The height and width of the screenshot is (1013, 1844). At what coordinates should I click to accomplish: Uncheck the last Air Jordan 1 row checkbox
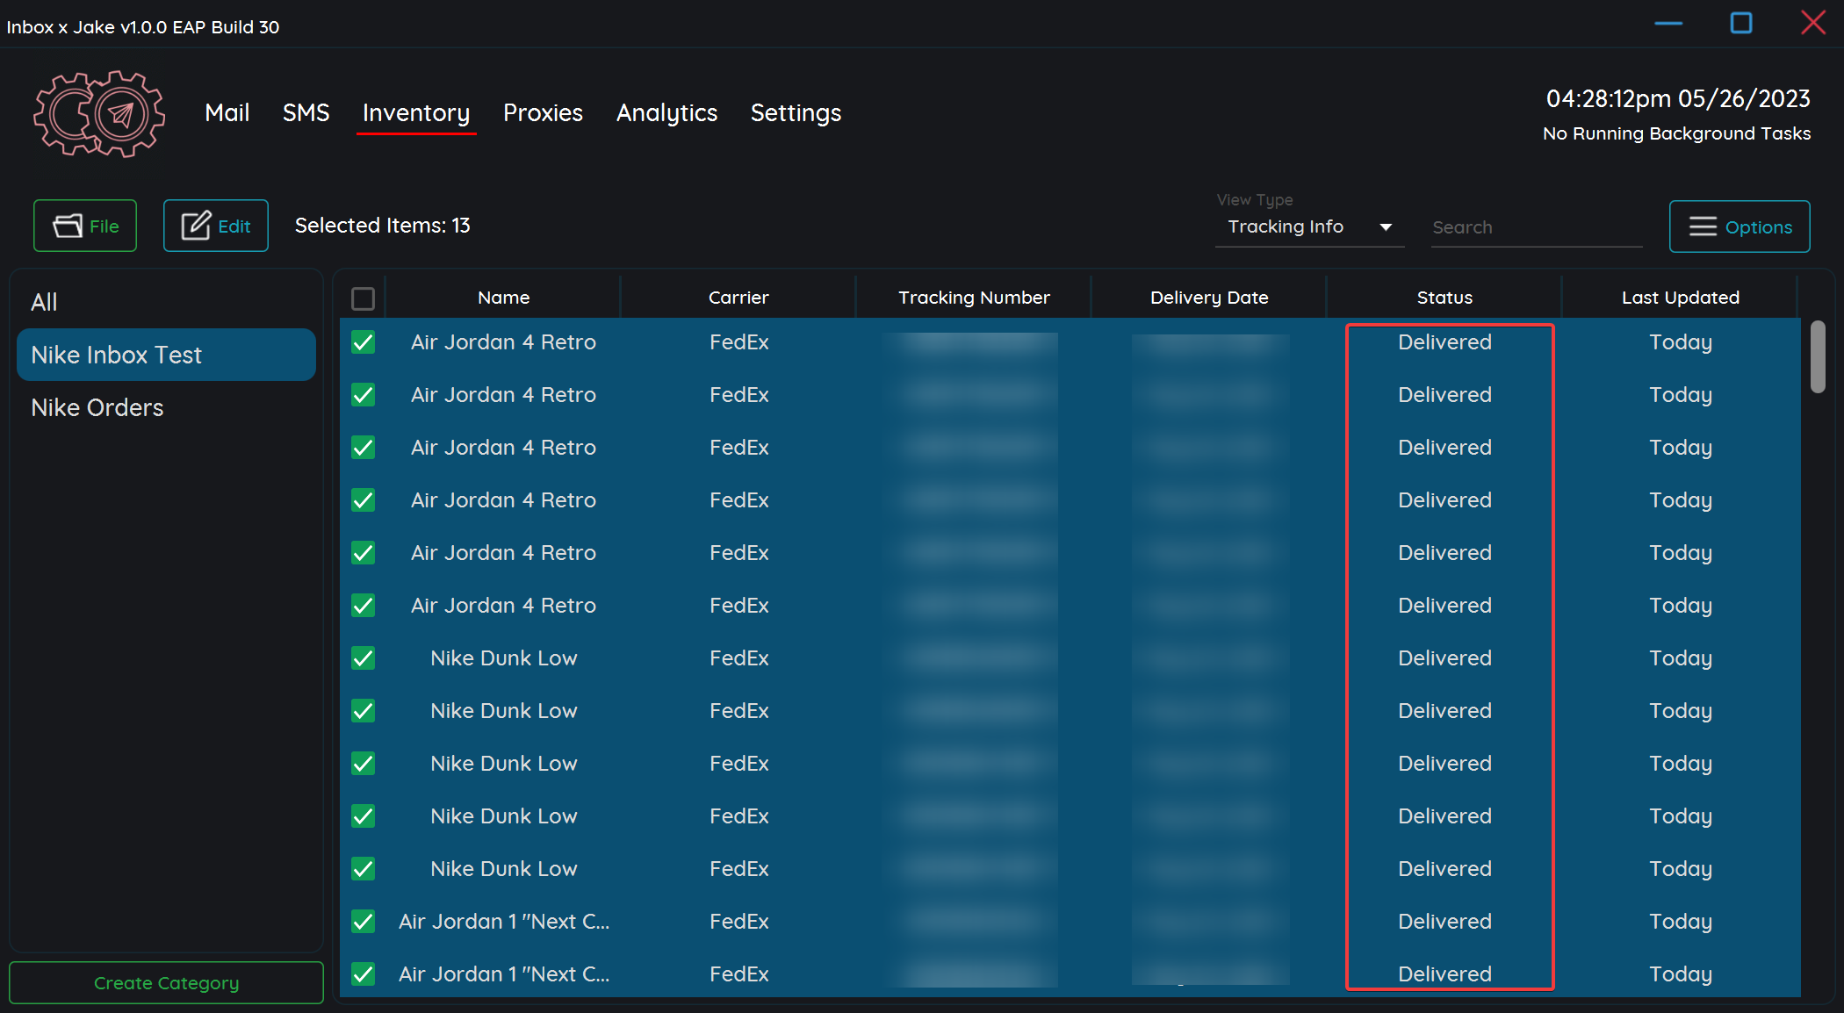pos(363,974)
